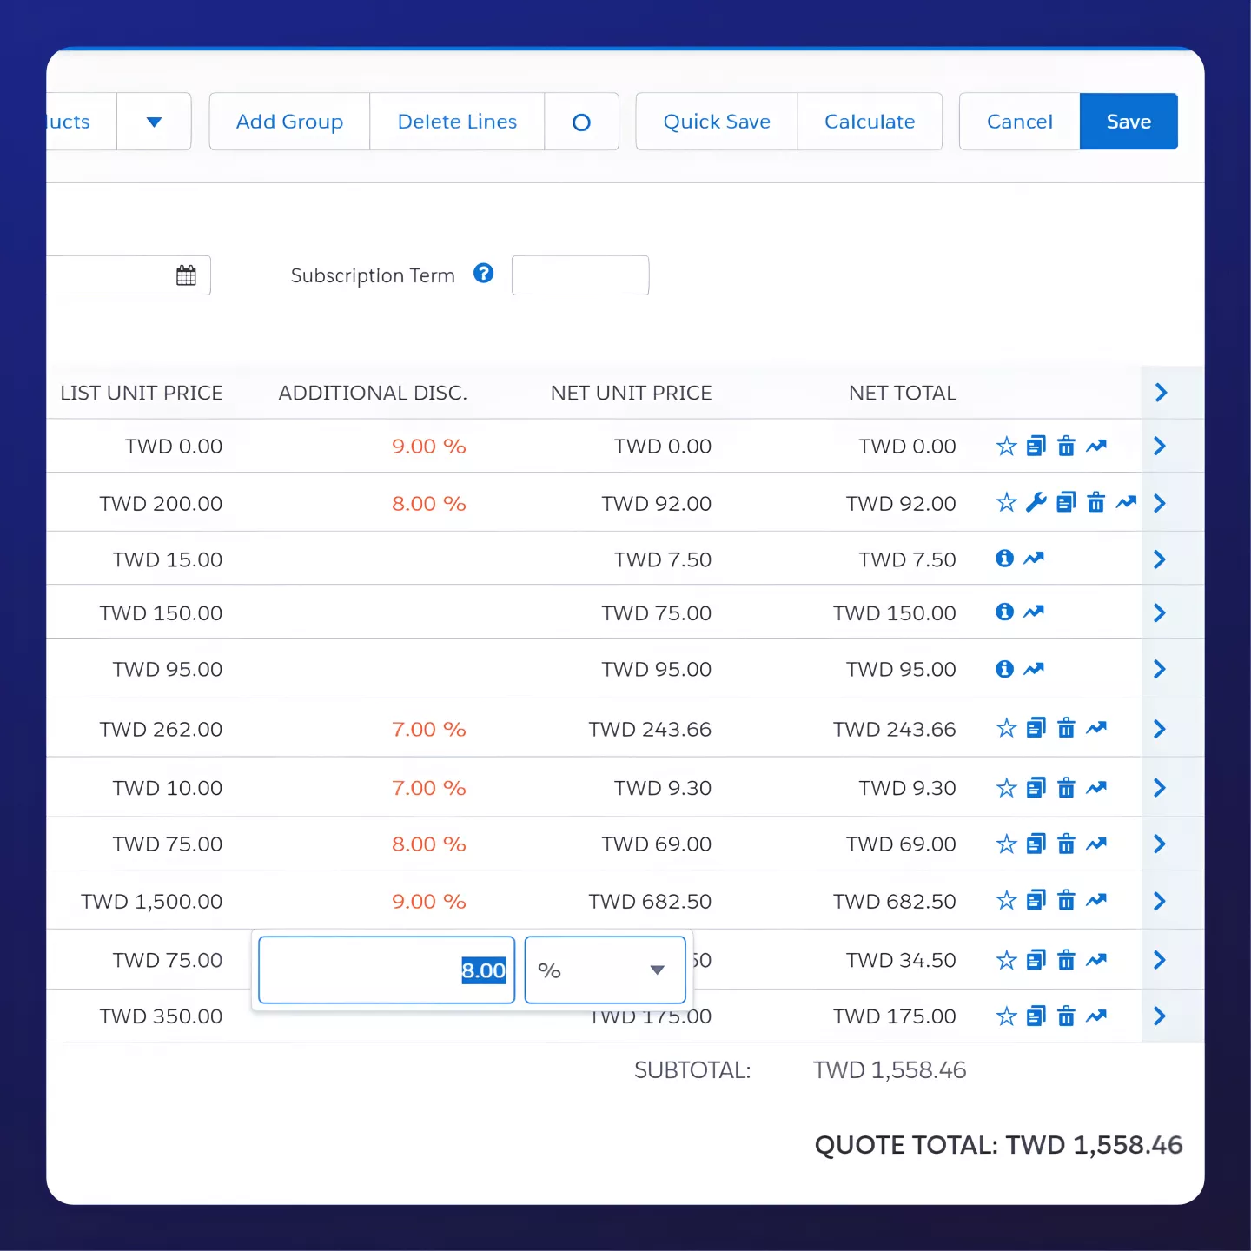1251x1251 pixels.
Task: Delete the TWD 200.00 quote line
Action: (x=1096, y=502)
